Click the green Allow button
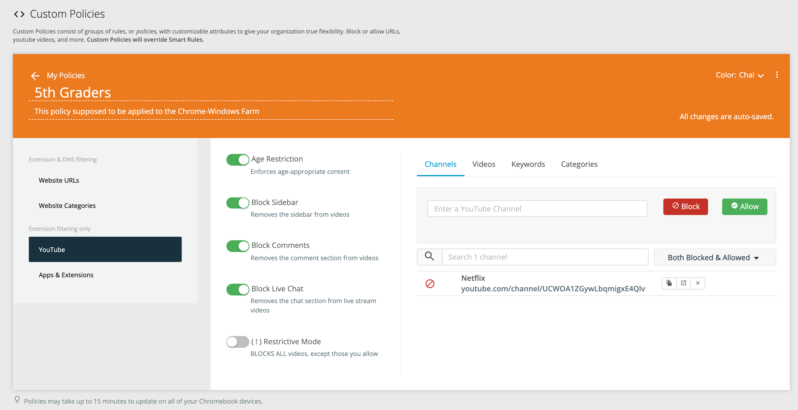The image size is (798, 410). (x=744, y=206)
